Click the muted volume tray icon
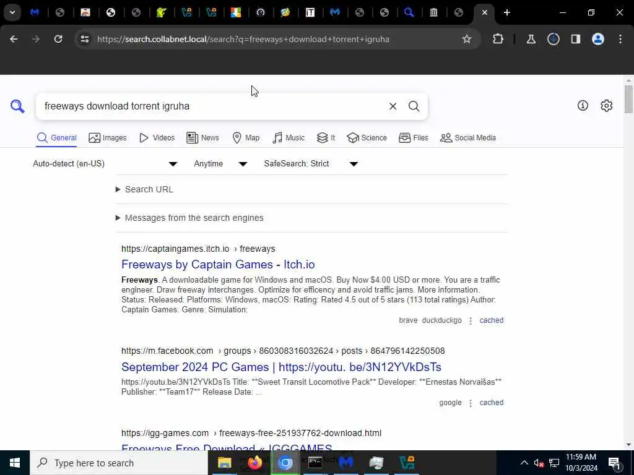Image resolution: width=634 pixels, height=475 pixels. pyautogui.click(x=539, y=463)
